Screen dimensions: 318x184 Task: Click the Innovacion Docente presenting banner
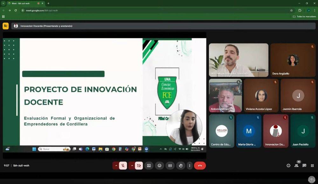[46, 26]
